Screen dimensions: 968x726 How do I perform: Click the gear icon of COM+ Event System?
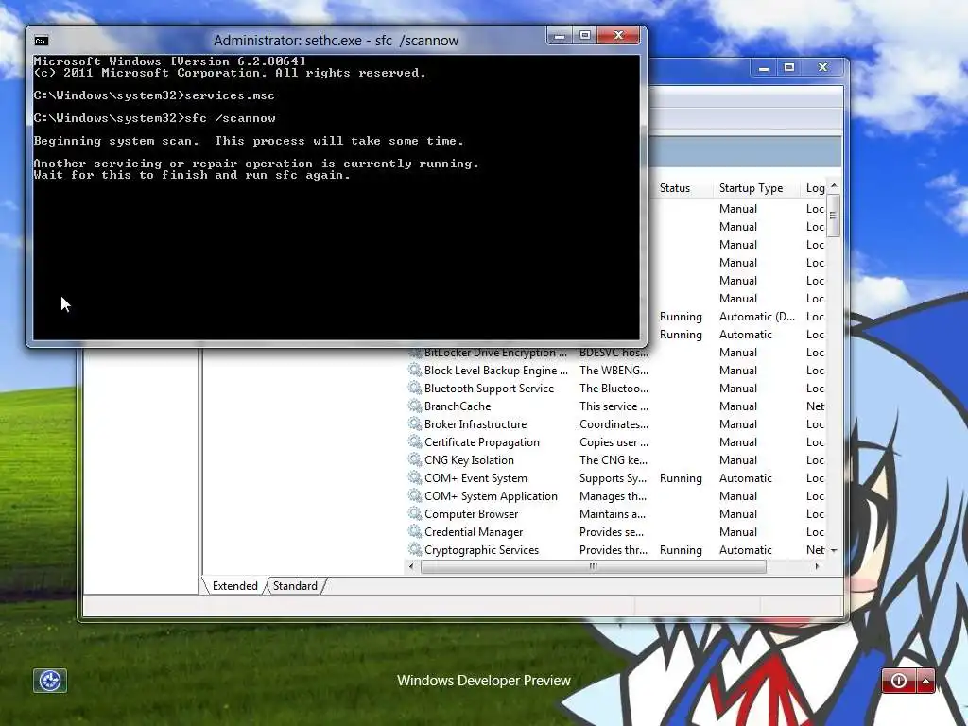click(415, 477)
